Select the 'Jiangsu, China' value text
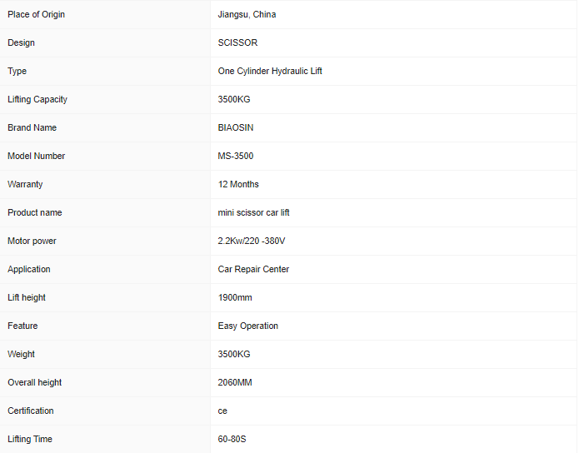 point(247,15)
